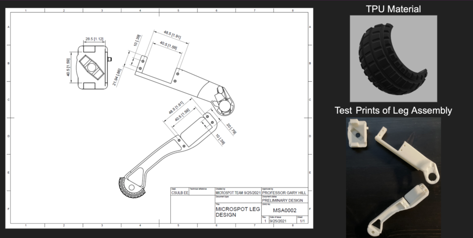The height and width of the screenshot is (238, 473).
Task: Click the CSULB EE department cell
Action: pos(180,193)
